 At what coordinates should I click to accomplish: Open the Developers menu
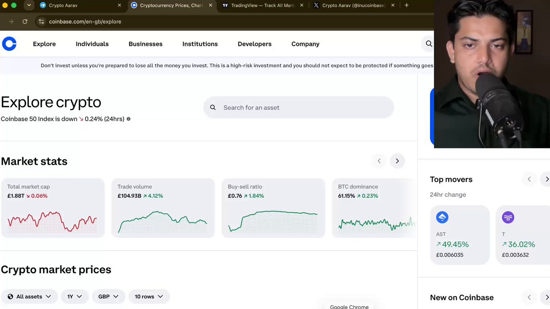(254, 44)
